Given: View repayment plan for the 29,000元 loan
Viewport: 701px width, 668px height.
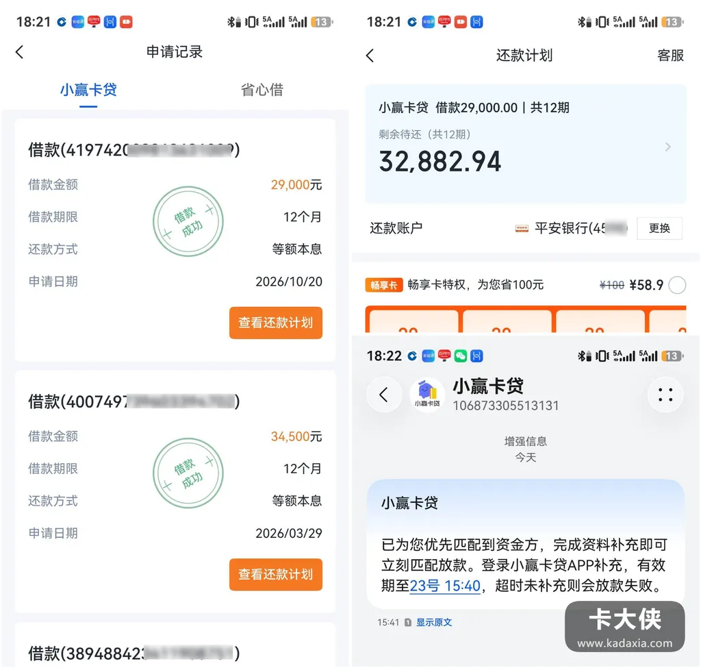Looking at the screenshot, I should pos(276,323).
